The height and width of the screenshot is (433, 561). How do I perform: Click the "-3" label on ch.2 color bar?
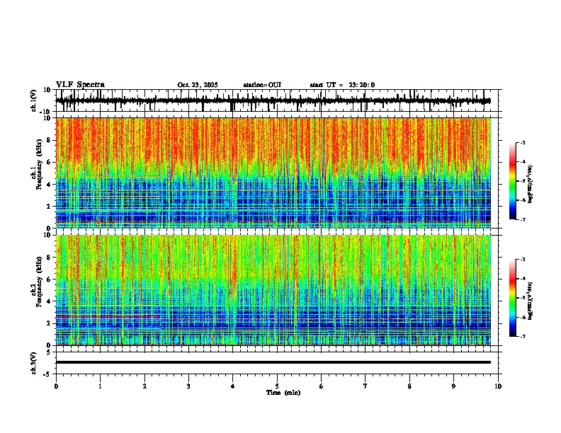[523, 260]
